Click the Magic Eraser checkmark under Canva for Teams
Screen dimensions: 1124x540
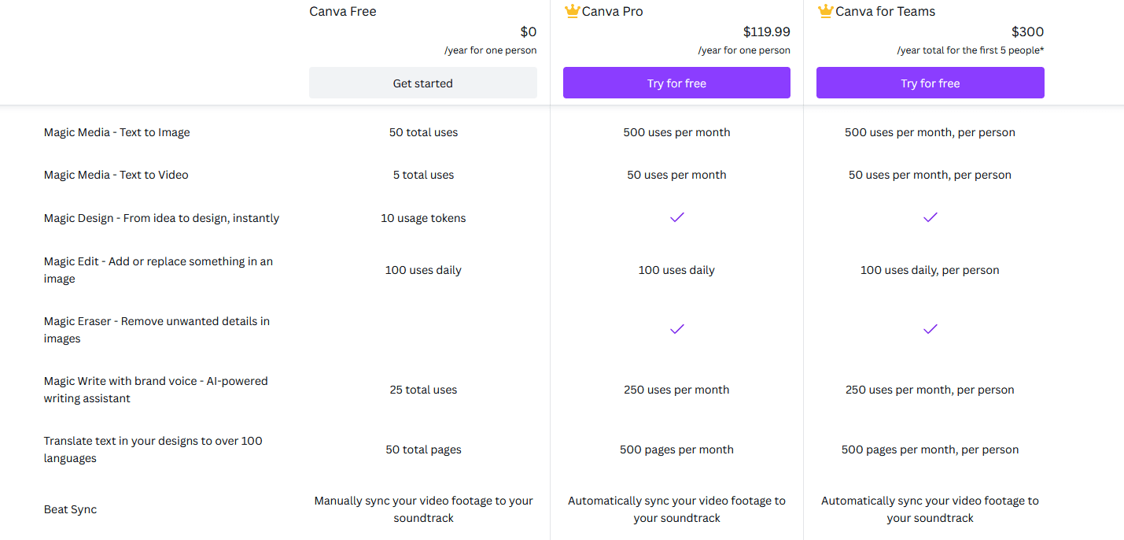coord(930,329)
